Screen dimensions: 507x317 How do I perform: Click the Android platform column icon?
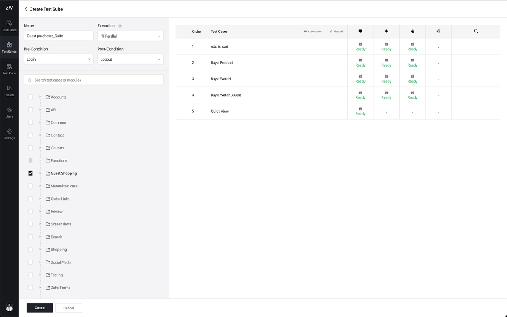tap(386, 31)
